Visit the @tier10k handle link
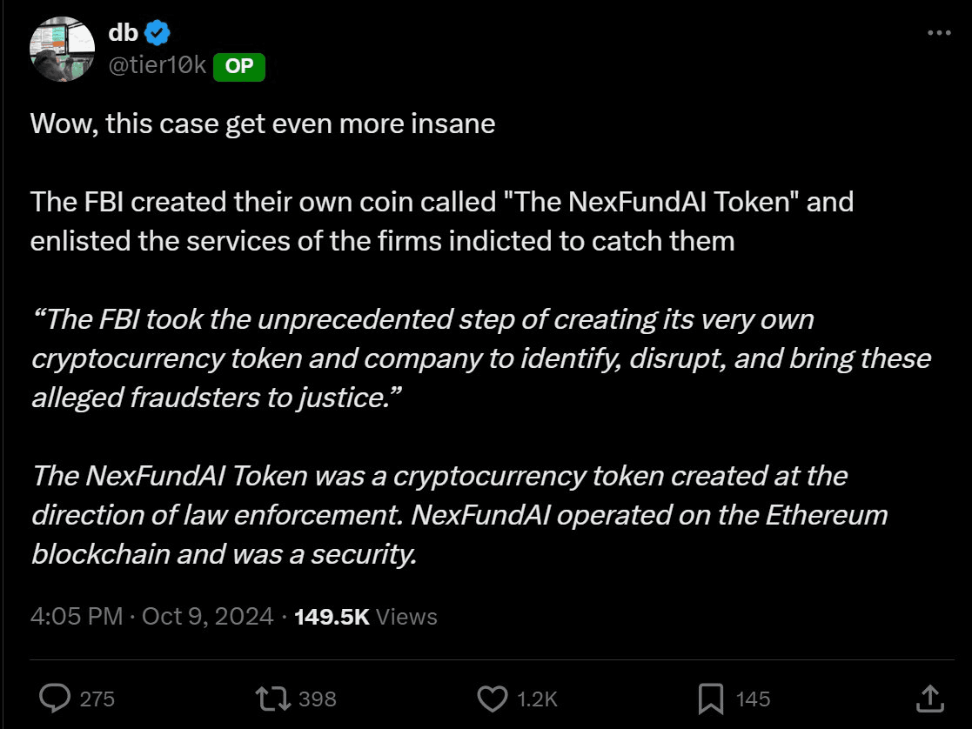Viewport: 972px width, 729px height. 157,65
